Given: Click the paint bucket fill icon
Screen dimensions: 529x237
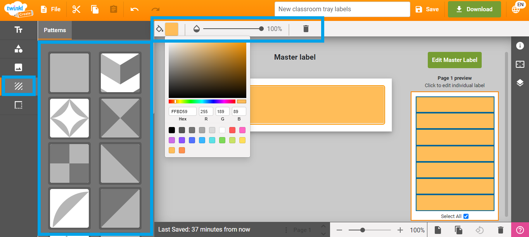Looking at the screenshot, I should (159, 29).
